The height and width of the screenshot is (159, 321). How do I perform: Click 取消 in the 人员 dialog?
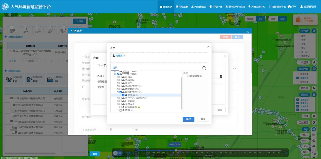[203, 119]
